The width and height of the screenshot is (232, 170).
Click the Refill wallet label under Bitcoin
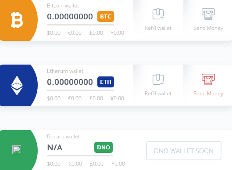point(158,28)
